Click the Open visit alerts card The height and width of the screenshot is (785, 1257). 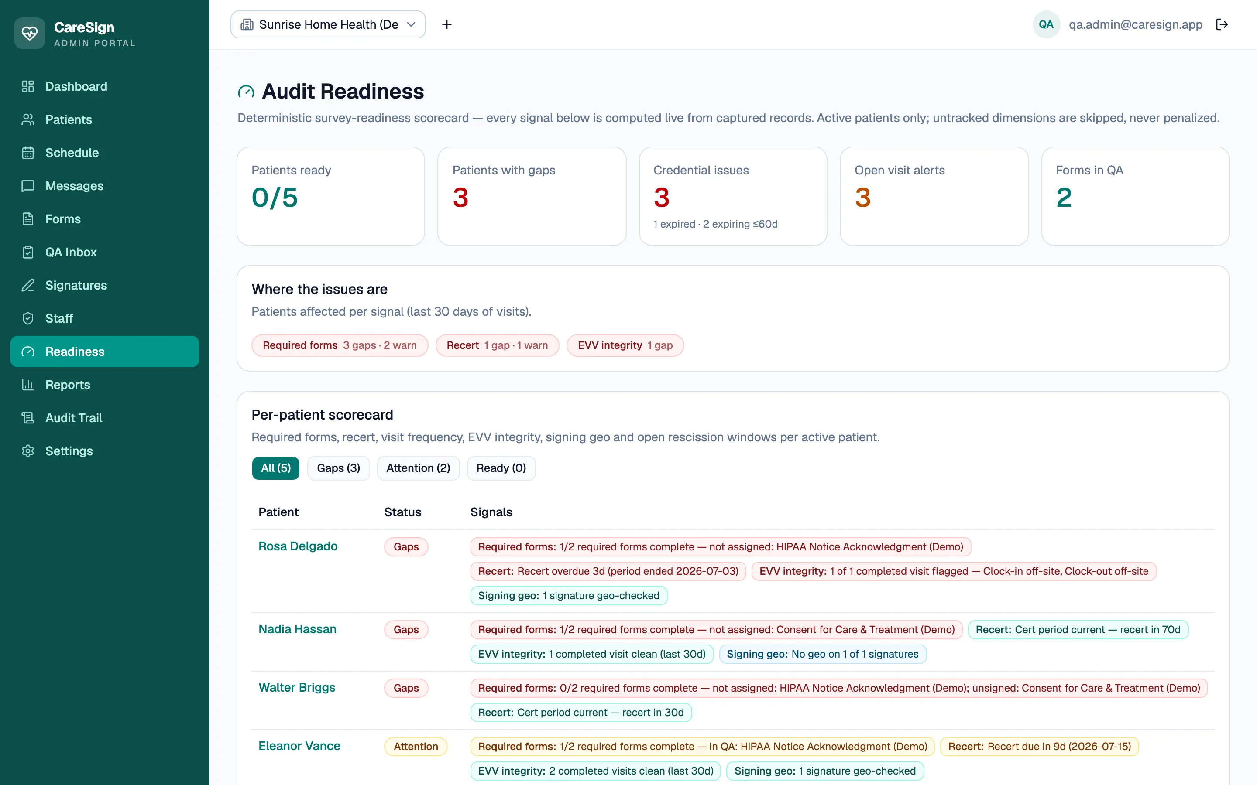(934, 196)
